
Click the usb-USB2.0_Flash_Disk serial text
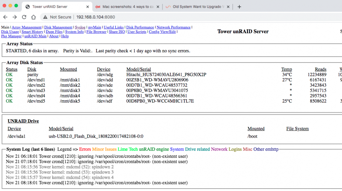click(x=96, y=136)
